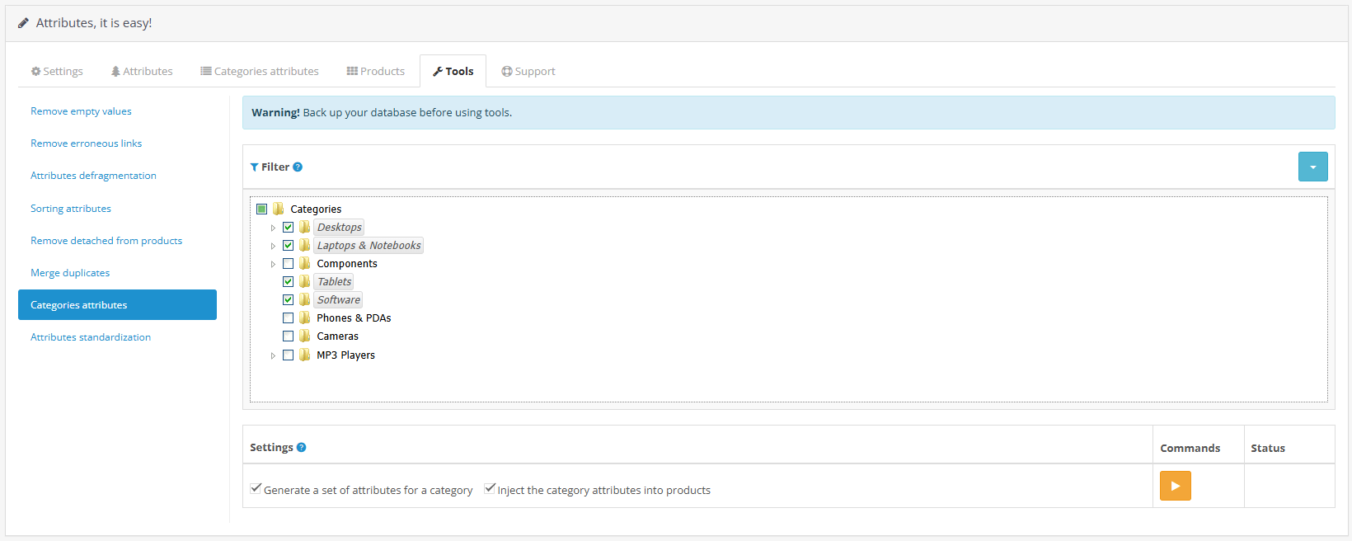This screenshot has width=1352, height=541.
Task: Open Attributes standardization tool
Action: 91,337
